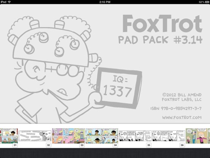Tap the page number 34 badge
The width and height of the screenshot is (210, 158).
point(115,145)
